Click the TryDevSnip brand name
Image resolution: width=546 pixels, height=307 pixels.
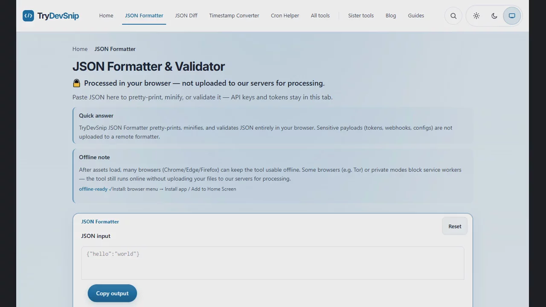(x=58, y=16)
